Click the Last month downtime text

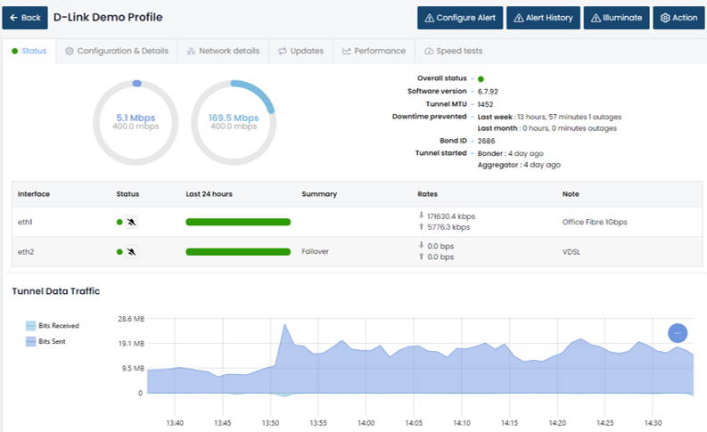pyautogui.click(x=547, y=128)
